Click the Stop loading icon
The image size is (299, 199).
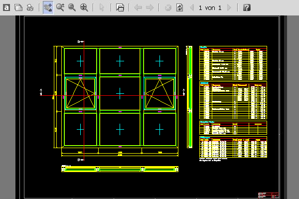(168, 7)
